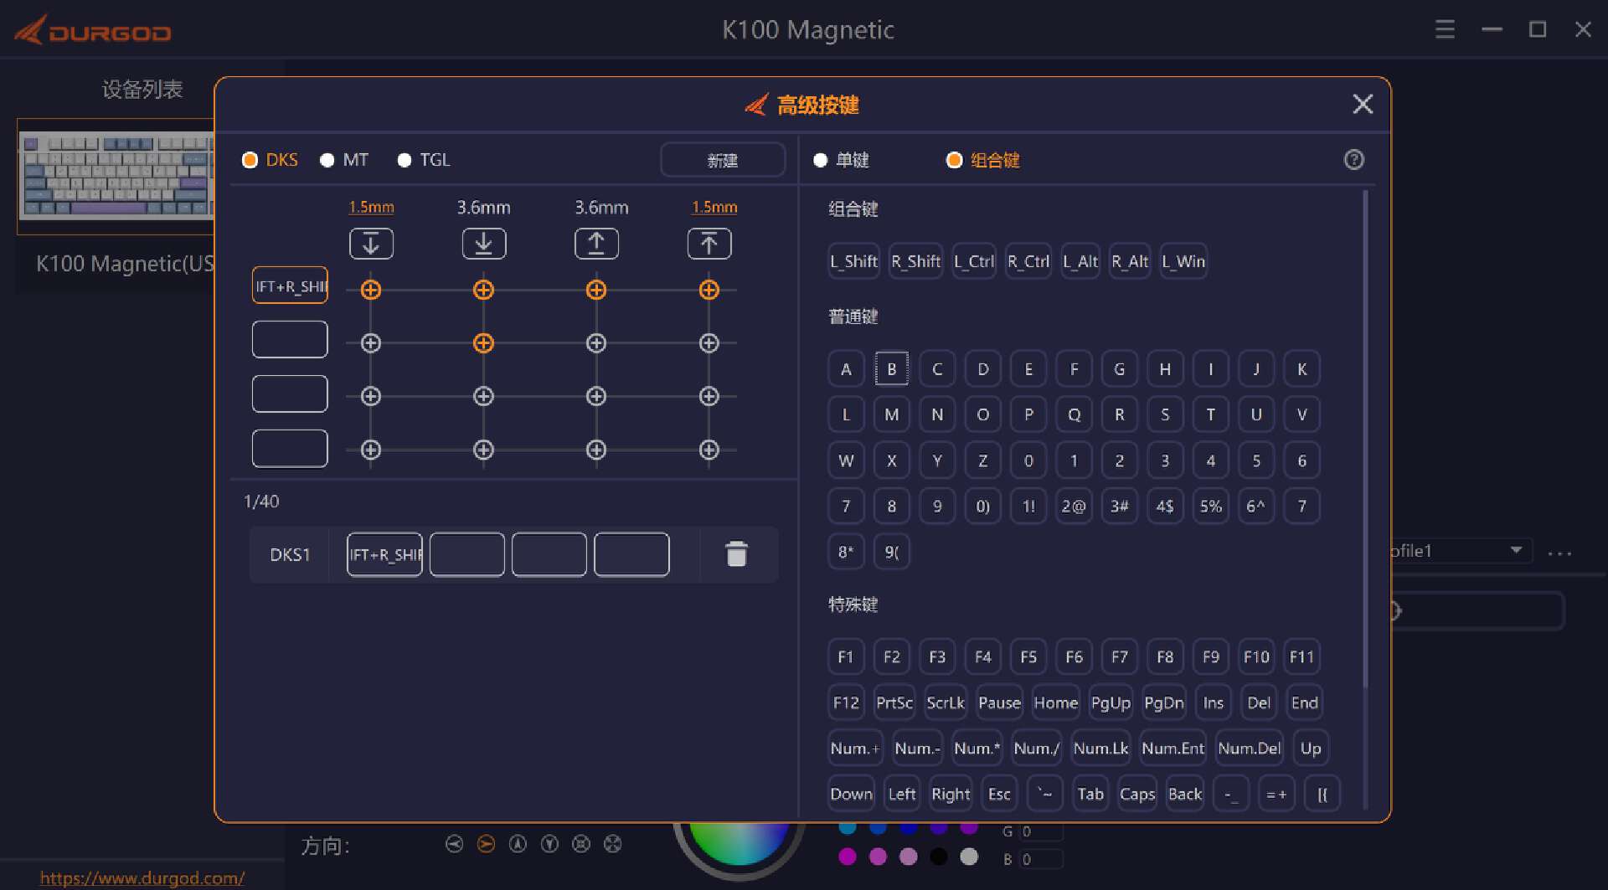Screen dimensions: 1608x890
Task: Choose the A key in 普通键
Action: tap(846, 369)
